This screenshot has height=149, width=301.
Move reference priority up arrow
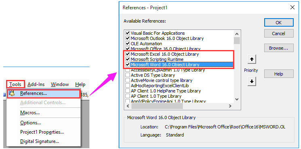[x=252, y=60]
